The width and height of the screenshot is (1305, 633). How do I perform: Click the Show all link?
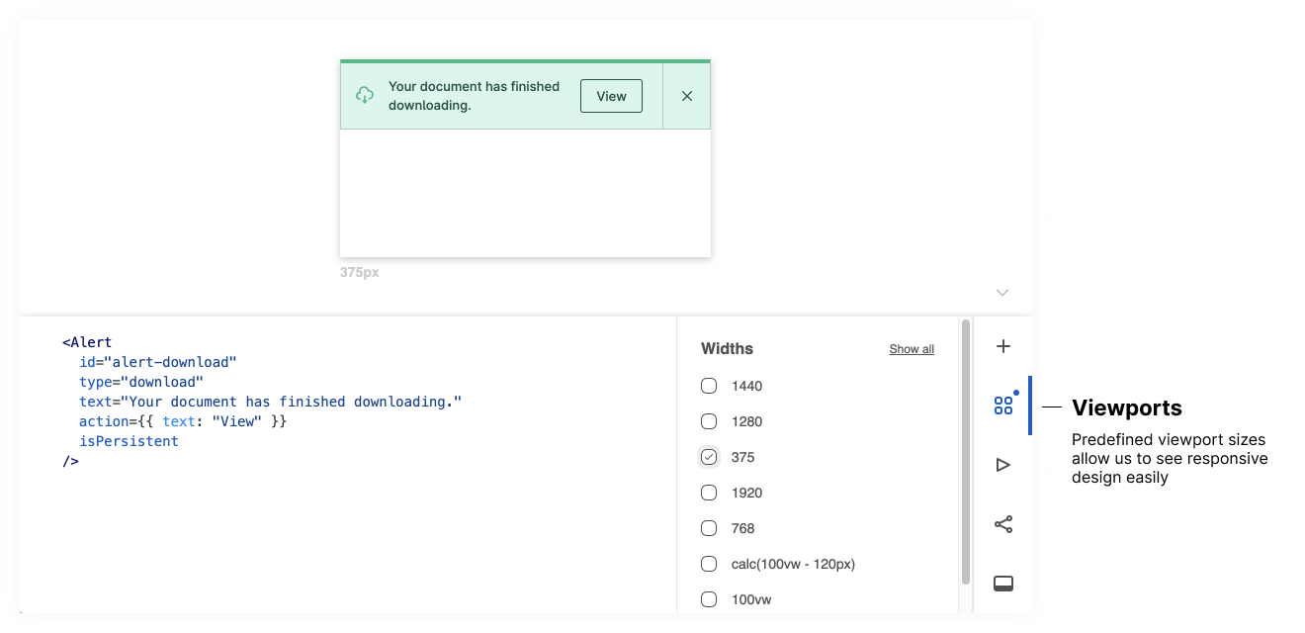coord(911,349)
